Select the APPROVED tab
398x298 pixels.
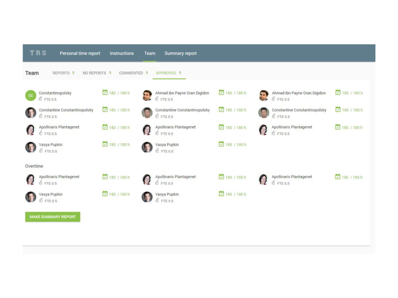coord(169,73)
